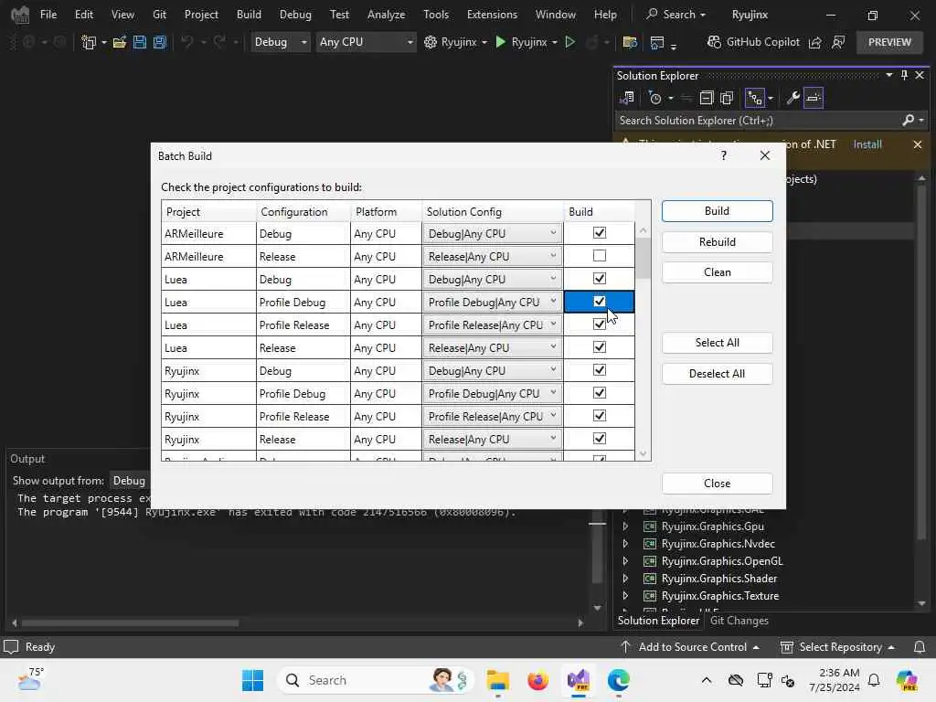This screenshot has height=702, width=936.
Task: Click the Build button in Batch Build
Action: 717,211
